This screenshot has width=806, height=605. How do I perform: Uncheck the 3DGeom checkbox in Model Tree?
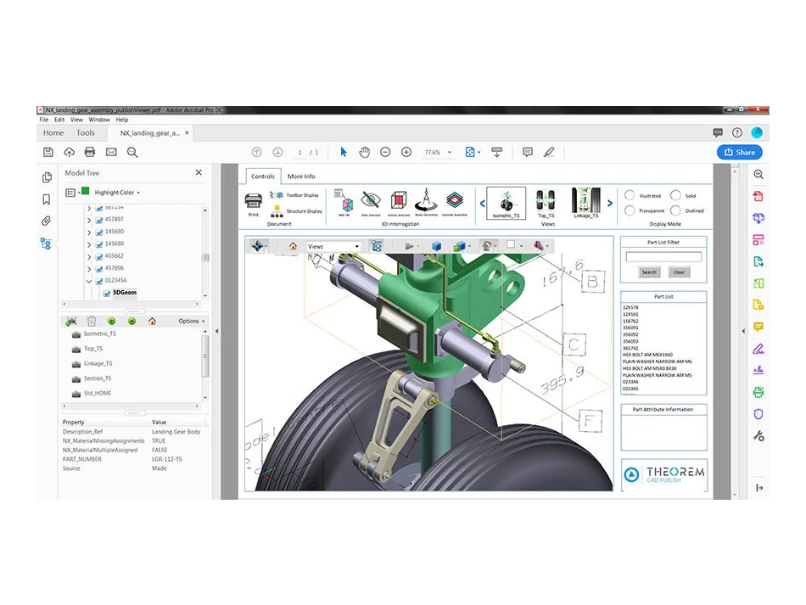point(107,293)
